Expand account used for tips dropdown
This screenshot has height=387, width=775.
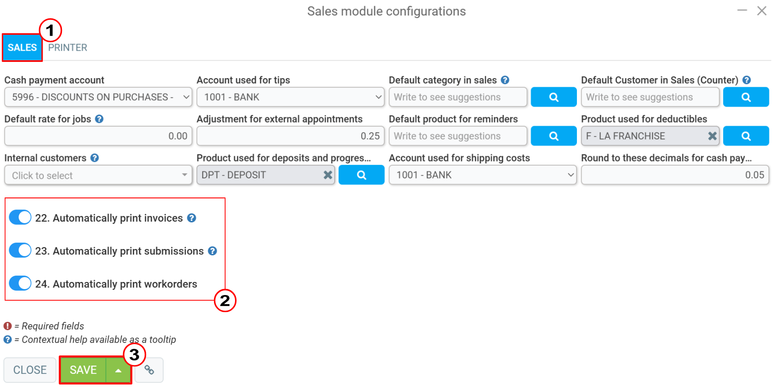[290, 97]
